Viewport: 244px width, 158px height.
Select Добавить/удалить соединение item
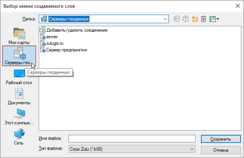(77, 30)
